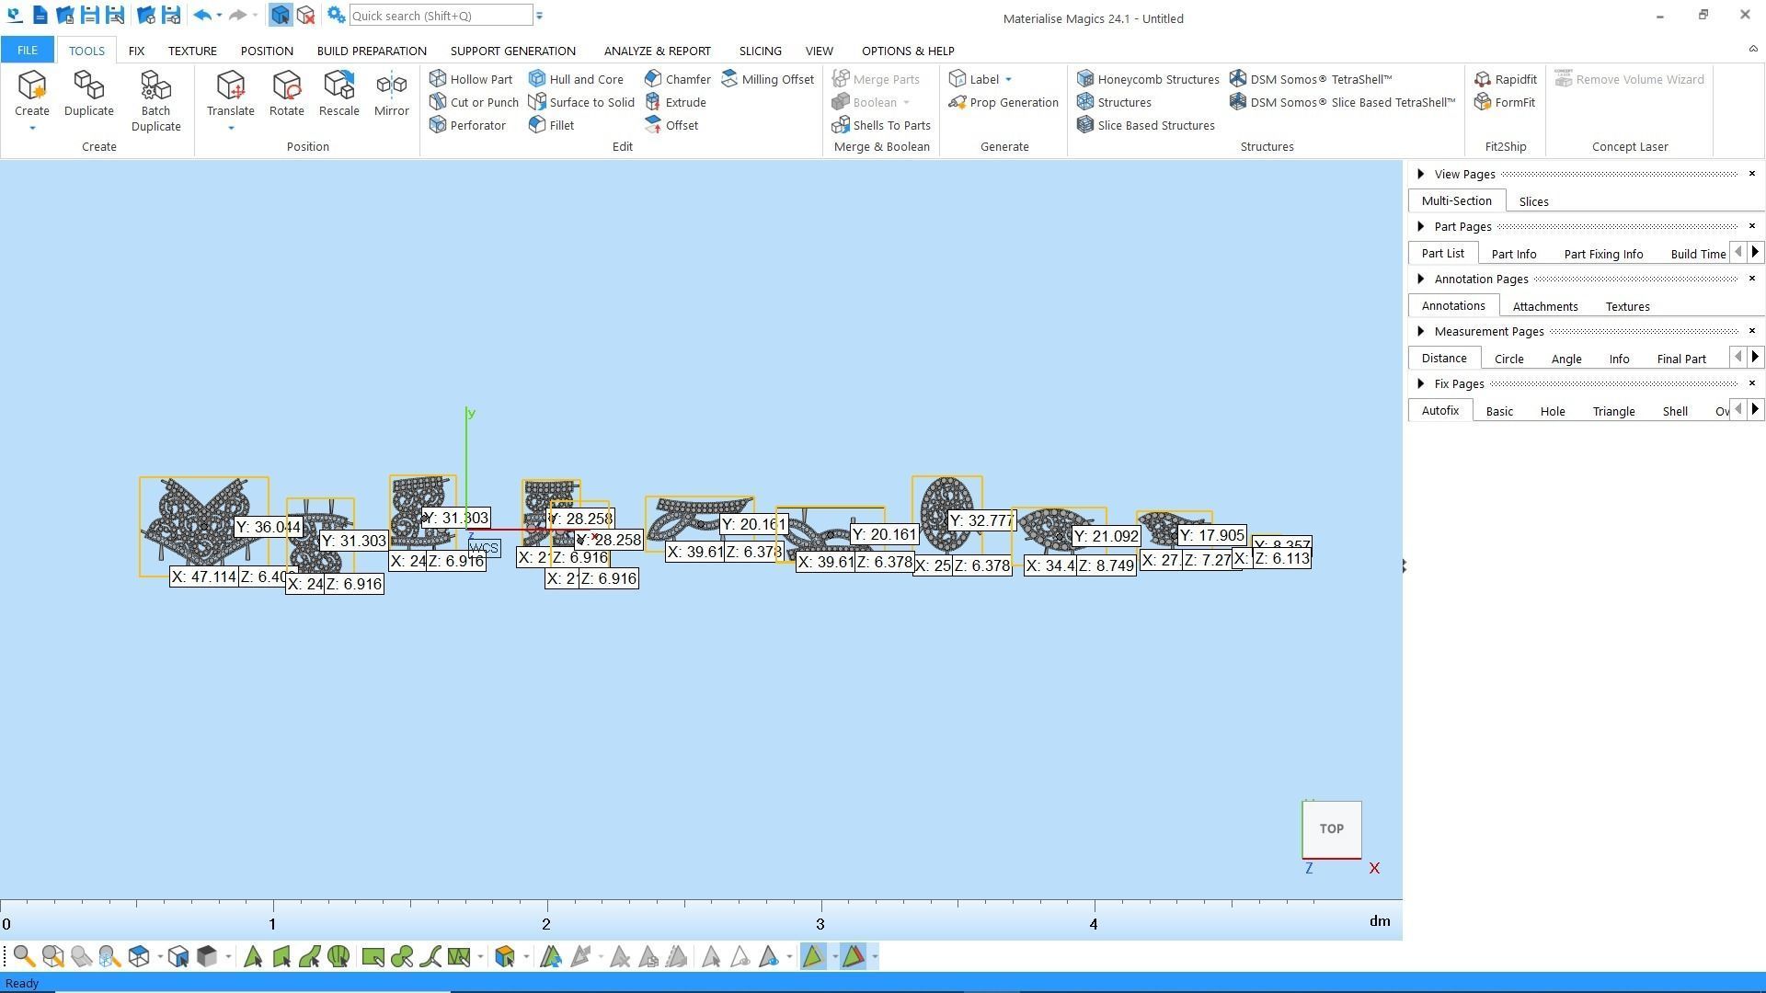This screenshot has width=1766, height=993.
Task: Open Prop Generation tool
Action: pyautogui.click(x=1003, y=102)
